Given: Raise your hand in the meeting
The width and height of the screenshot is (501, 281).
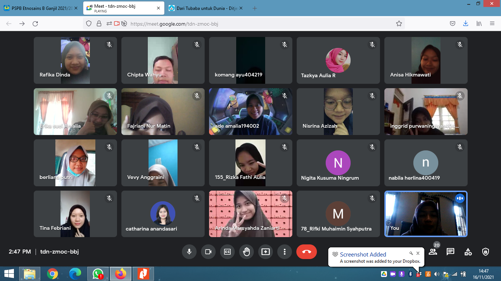Looking at the screenshot, I should coord(246,252).
